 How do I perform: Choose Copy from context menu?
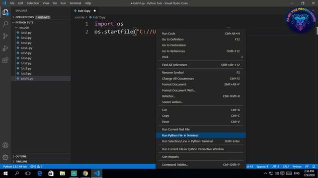point(201,116)
